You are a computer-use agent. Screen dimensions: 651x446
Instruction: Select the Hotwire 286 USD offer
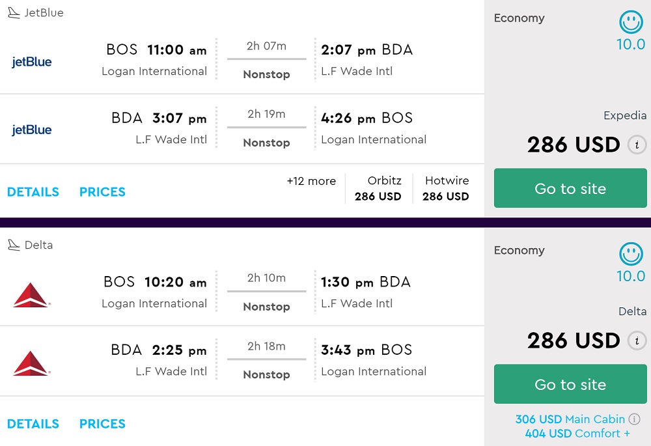[x=446, y=189]
